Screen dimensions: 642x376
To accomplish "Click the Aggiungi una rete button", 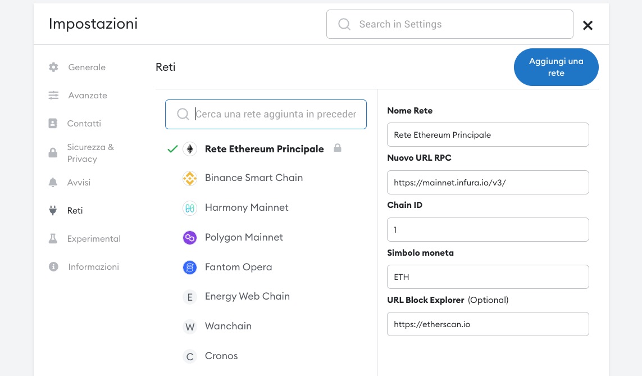I will pyautogui.click(x=556, y=67).
